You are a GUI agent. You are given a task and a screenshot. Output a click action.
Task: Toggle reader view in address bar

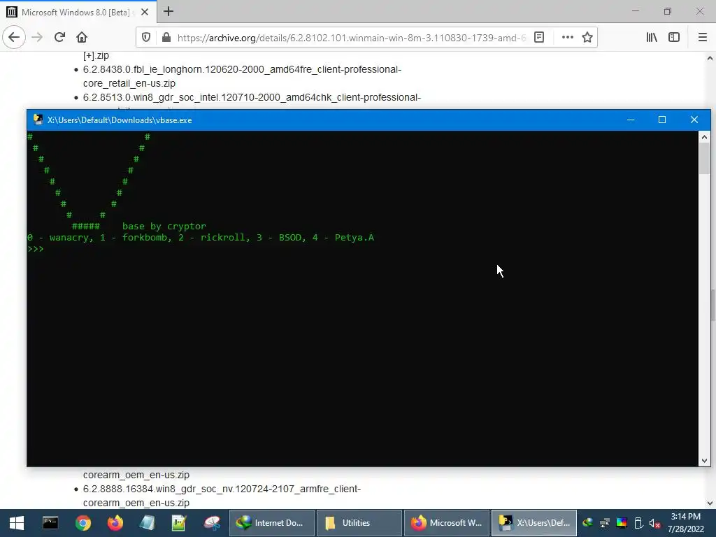pos(539,38)
